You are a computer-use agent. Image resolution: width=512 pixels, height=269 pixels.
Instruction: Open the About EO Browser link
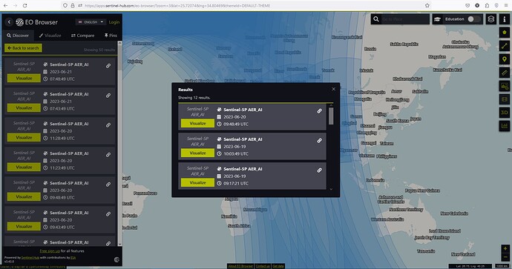pos(240,266)
